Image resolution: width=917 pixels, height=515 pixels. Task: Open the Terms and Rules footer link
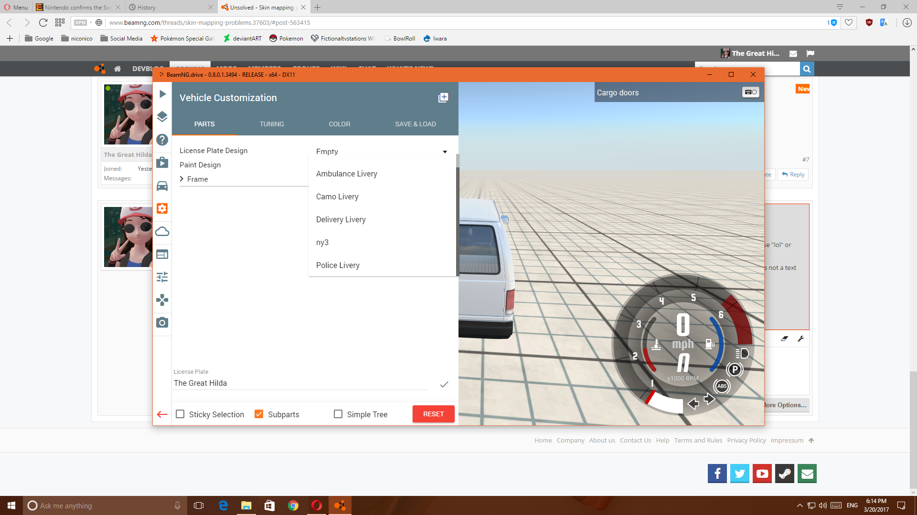[x=698, y=440]
